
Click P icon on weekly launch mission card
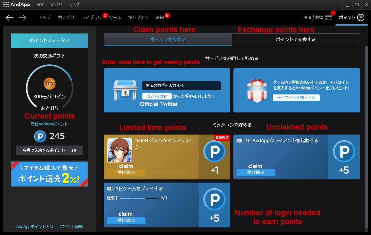[x=344, y=151]
